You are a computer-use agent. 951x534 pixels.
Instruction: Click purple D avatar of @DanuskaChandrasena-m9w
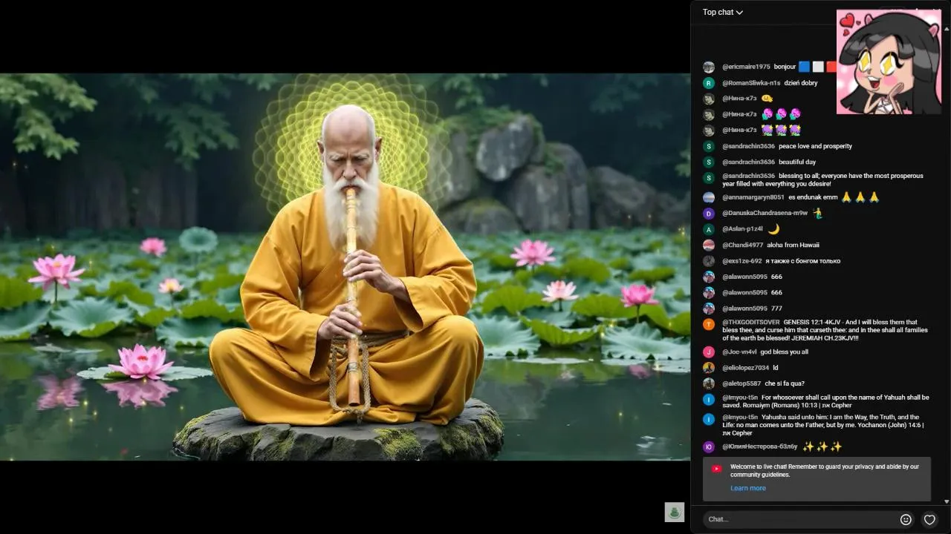709,214
